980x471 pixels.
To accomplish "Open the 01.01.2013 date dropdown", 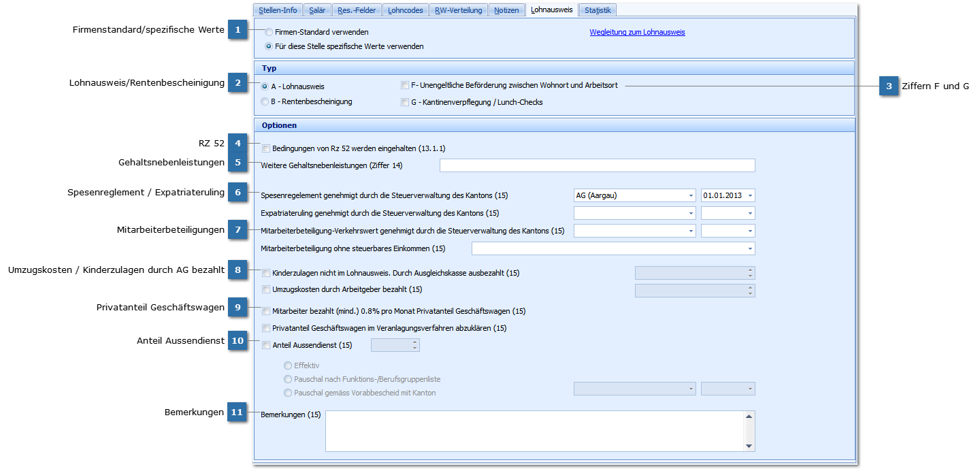I will [750, 196].
